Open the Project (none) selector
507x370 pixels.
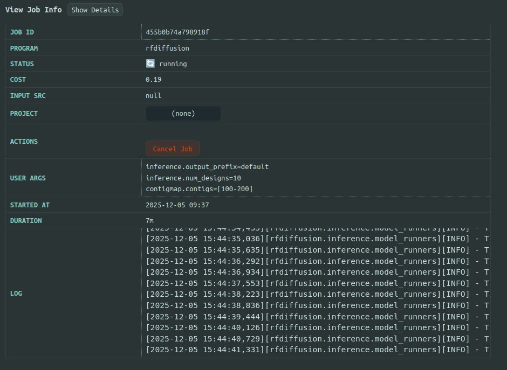(x=183, y=114)
